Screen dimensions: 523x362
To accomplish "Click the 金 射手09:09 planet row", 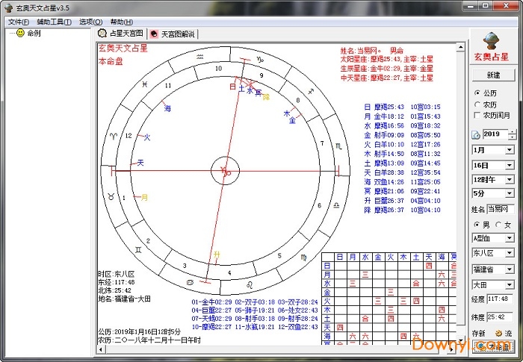I will click(x=402, y=135).
